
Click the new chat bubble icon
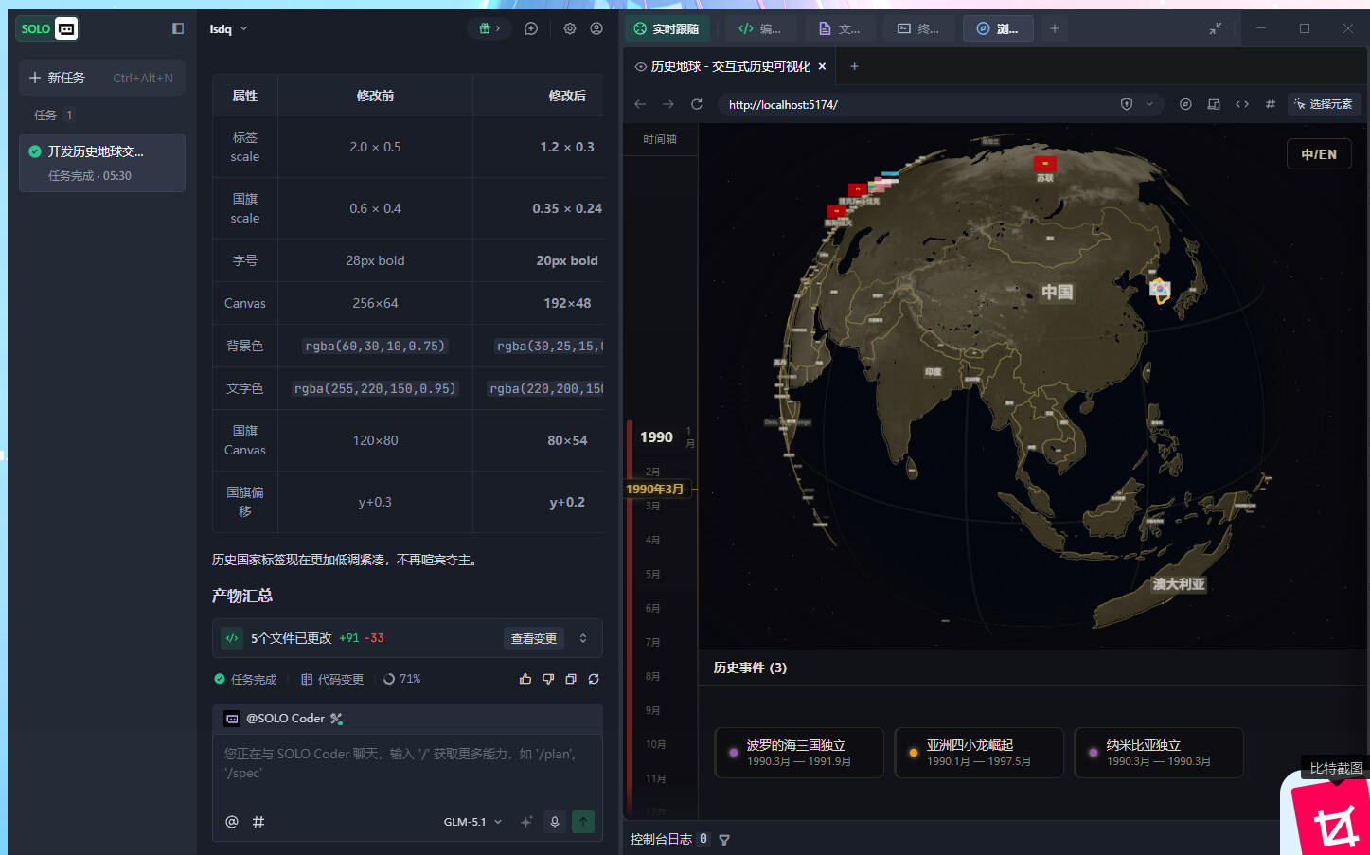click(531, 28)
